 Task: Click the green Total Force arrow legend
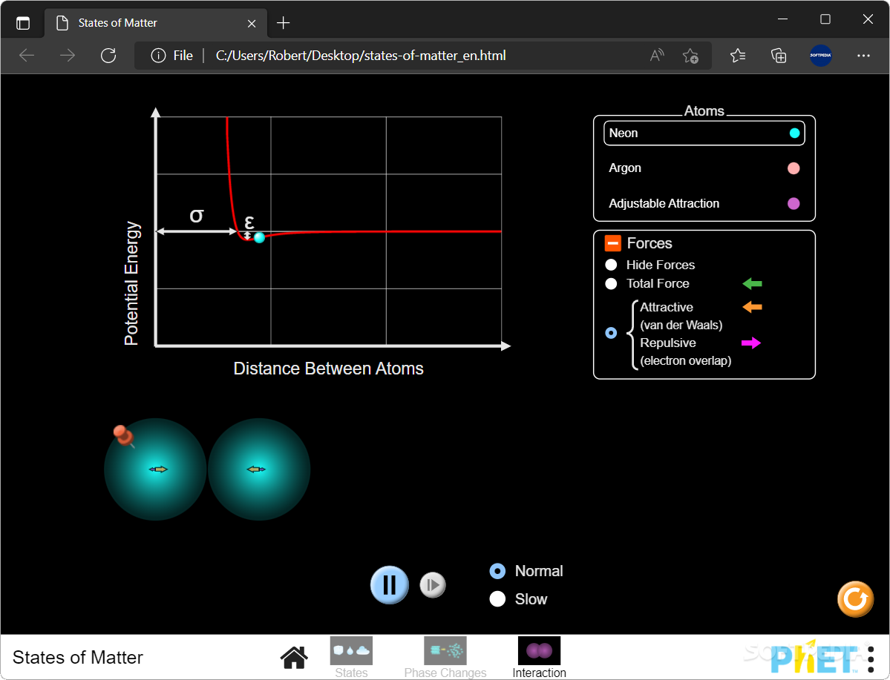click(752, 283)
